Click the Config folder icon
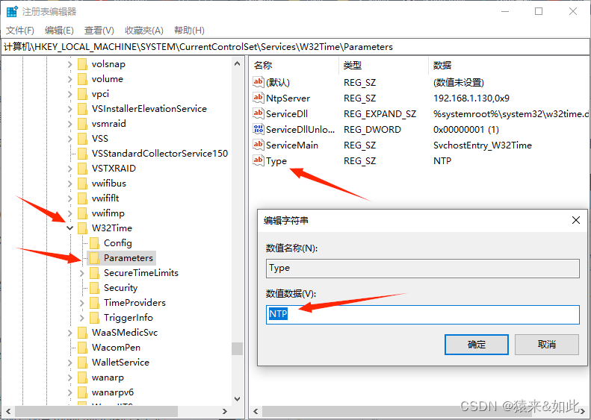The width and height of the screenshot is (591, 420). [x=95, y=243]
